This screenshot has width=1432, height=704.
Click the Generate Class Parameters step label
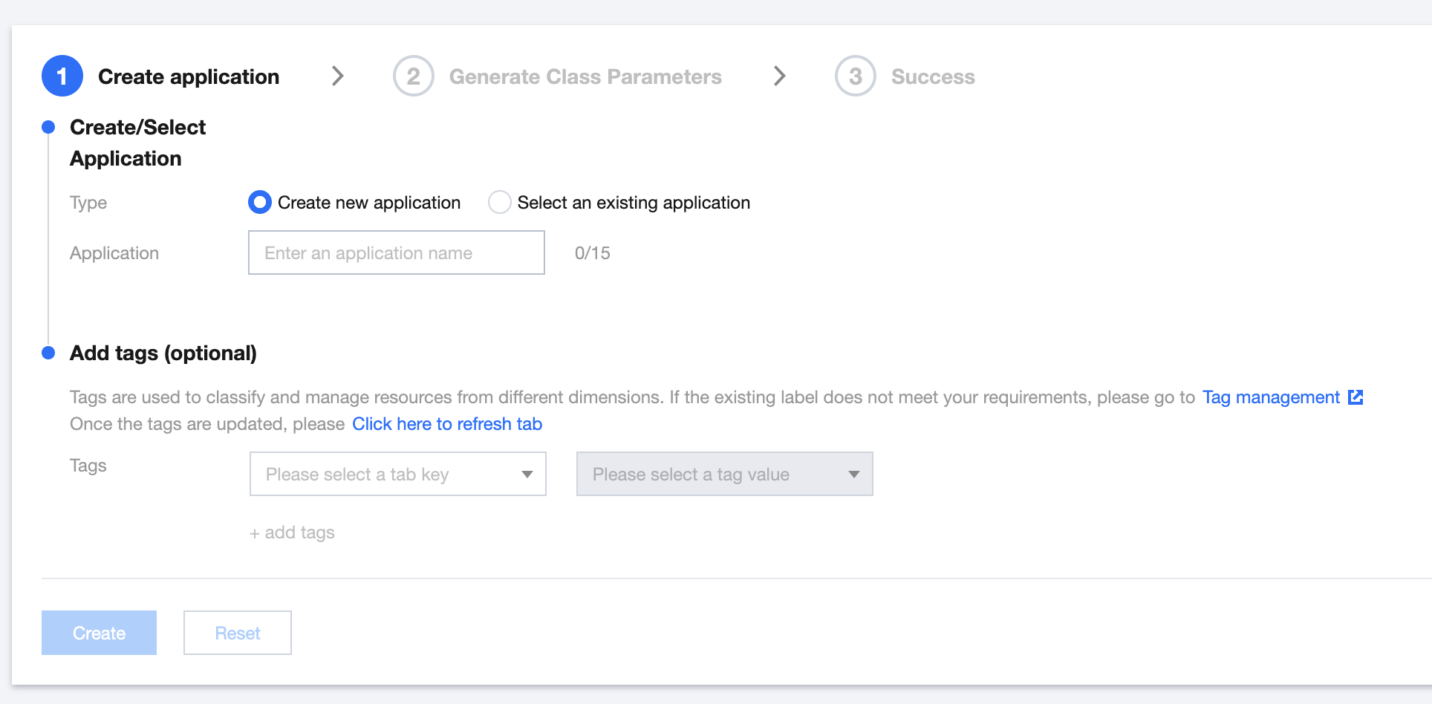[585, 76]
